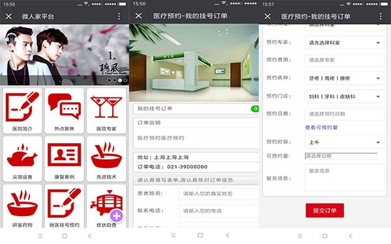This screenshot has width=391, height=244.
Task: Tap the green 0 badge on 我的挂号订单
Action: click(255, 109)
